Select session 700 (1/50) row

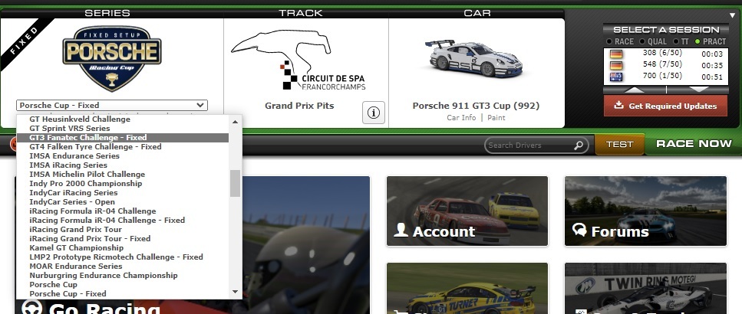[x=666, y=77]
